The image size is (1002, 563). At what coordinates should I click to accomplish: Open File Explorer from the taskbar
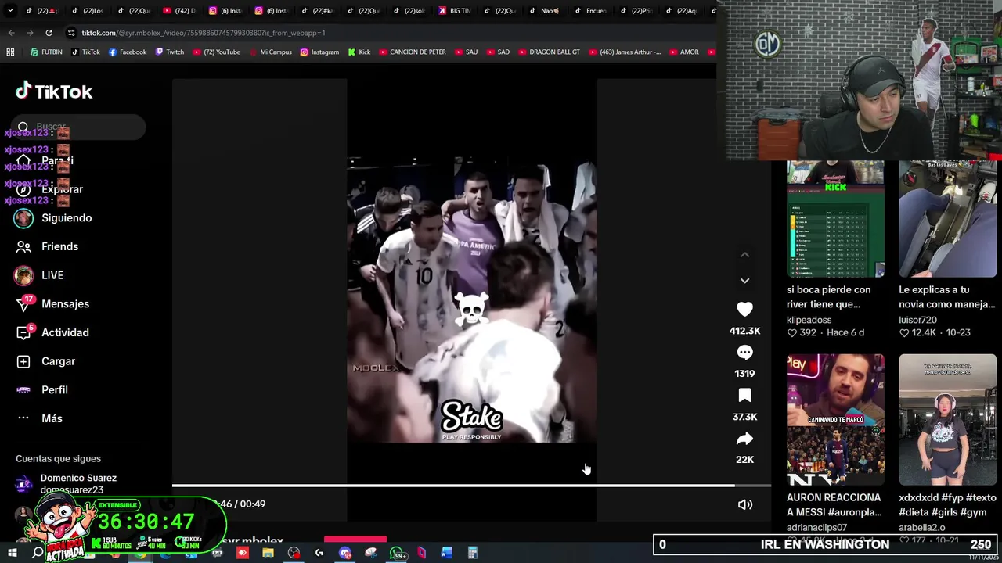point(268,553)
